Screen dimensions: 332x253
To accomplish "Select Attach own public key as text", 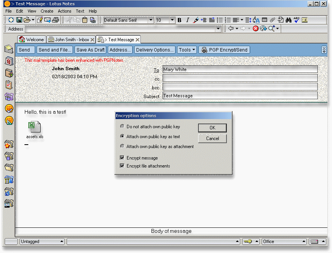I will (x=122, y=136).
